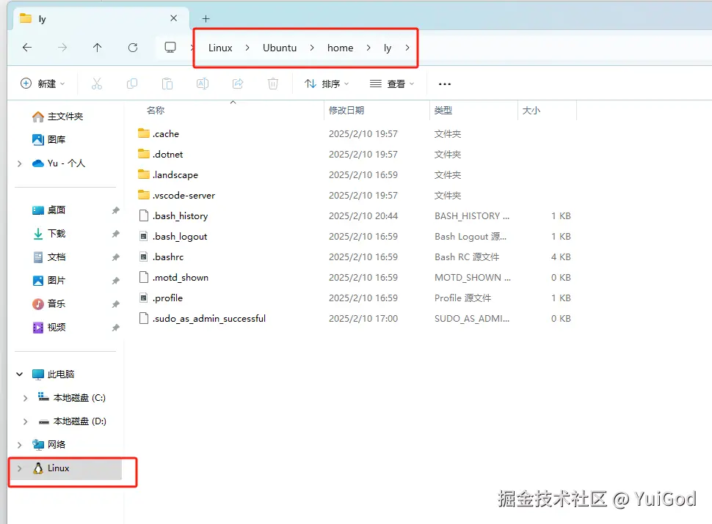This screenshot has width=712, height=524.
Task: Open the 查看 view dropdown
Action: coord(392,84)
